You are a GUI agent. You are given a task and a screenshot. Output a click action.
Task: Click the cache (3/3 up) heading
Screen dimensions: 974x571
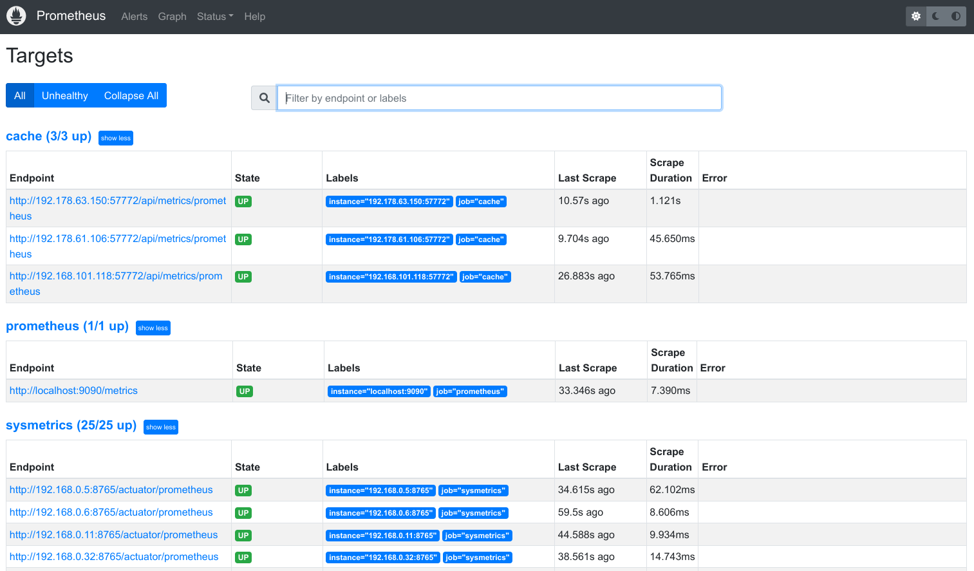coord(48,136)
